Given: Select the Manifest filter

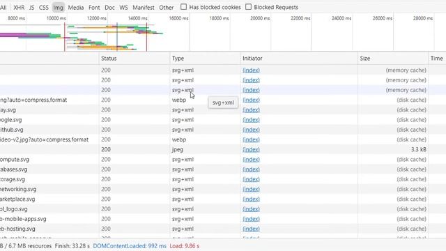Looking at the screenshot, I should coord(144,8).
